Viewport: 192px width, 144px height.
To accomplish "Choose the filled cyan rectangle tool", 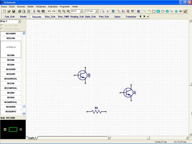I will 158,11.
